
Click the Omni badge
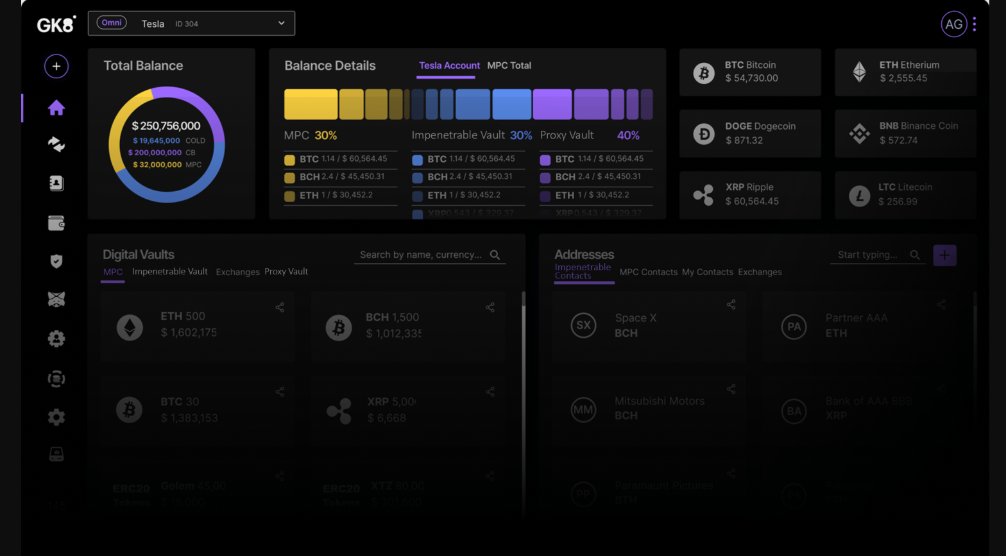112,22
